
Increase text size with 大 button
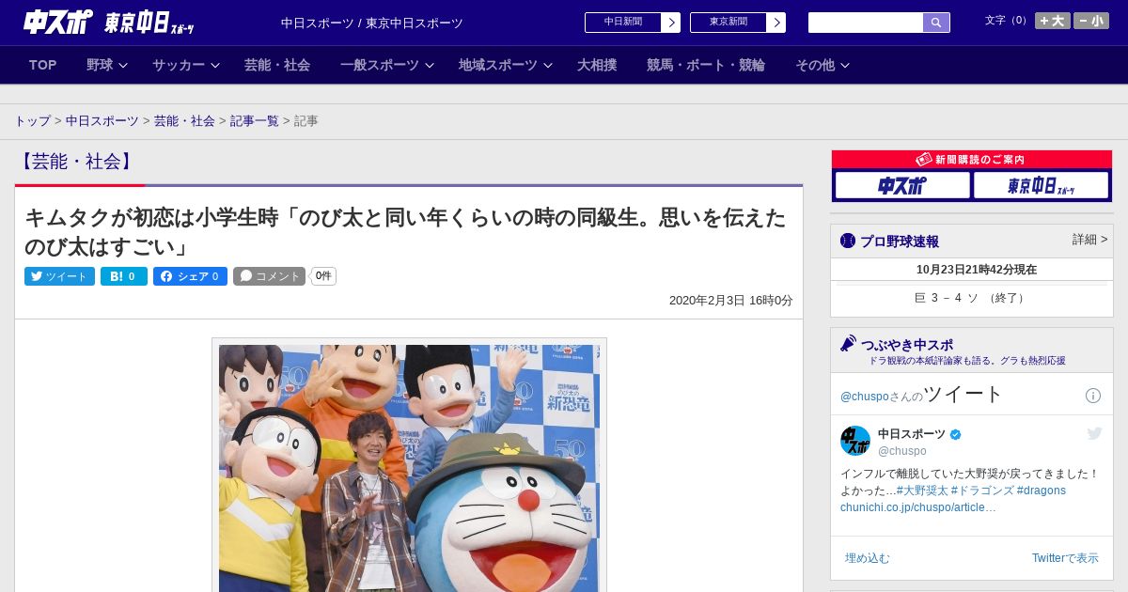pos(1053,21)
